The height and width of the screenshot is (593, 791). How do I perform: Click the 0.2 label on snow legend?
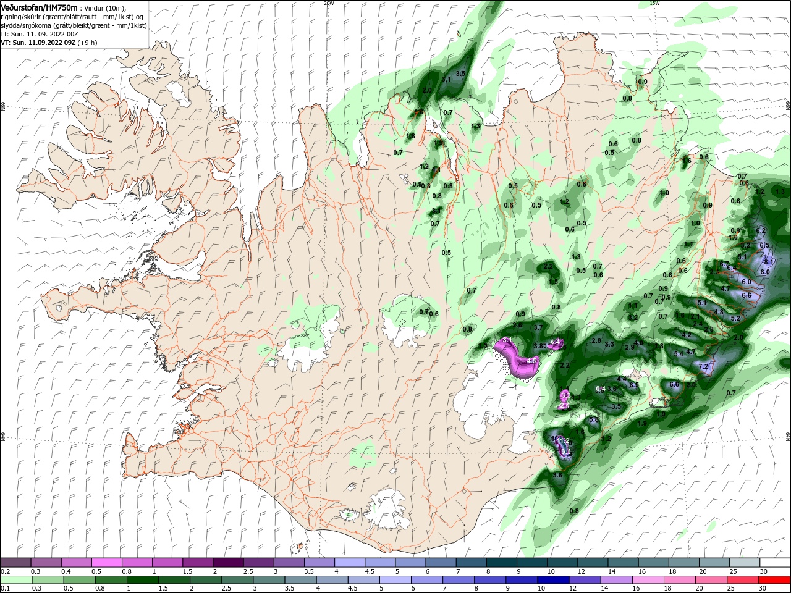point(5,571)
